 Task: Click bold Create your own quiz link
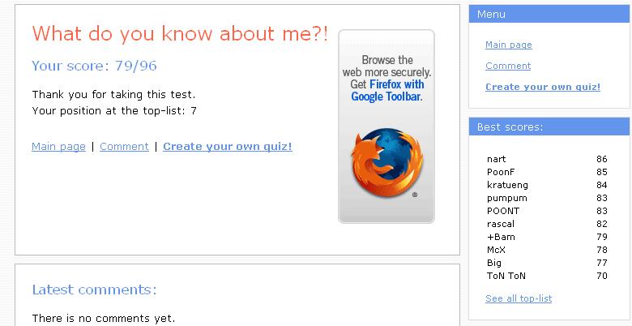coord(228,147)
